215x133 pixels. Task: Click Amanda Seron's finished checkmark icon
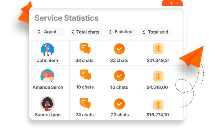click(119, 76)
